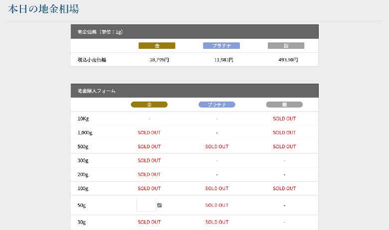Click SOLD OUT for 10Kg silver
The width and height of the screenshot is (389, 230).
point(284,119)
